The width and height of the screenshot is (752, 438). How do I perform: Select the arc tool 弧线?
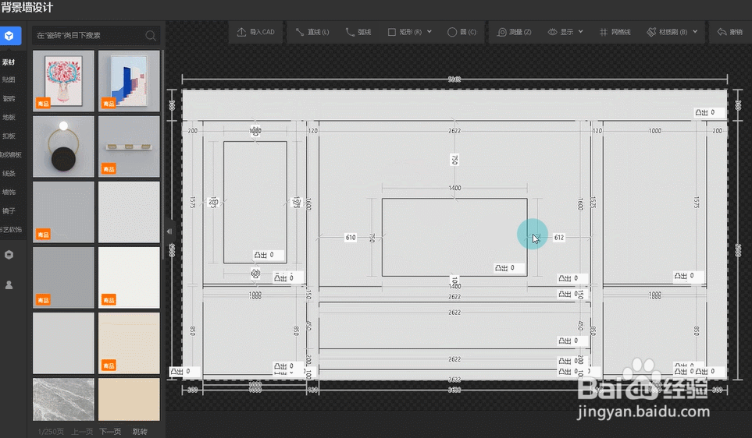358,32
